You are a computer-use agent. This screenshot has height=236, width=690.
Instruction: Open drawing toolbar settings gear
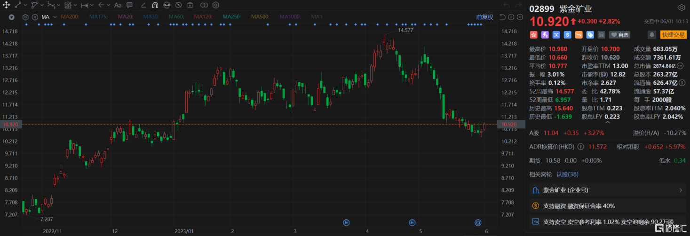tap(216, 5)
